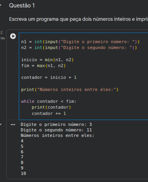Image resolution: width=148 pixels, height=182 pixels.
Task: Click the 'Questão 1' section heading
Action: coord(22,5)
